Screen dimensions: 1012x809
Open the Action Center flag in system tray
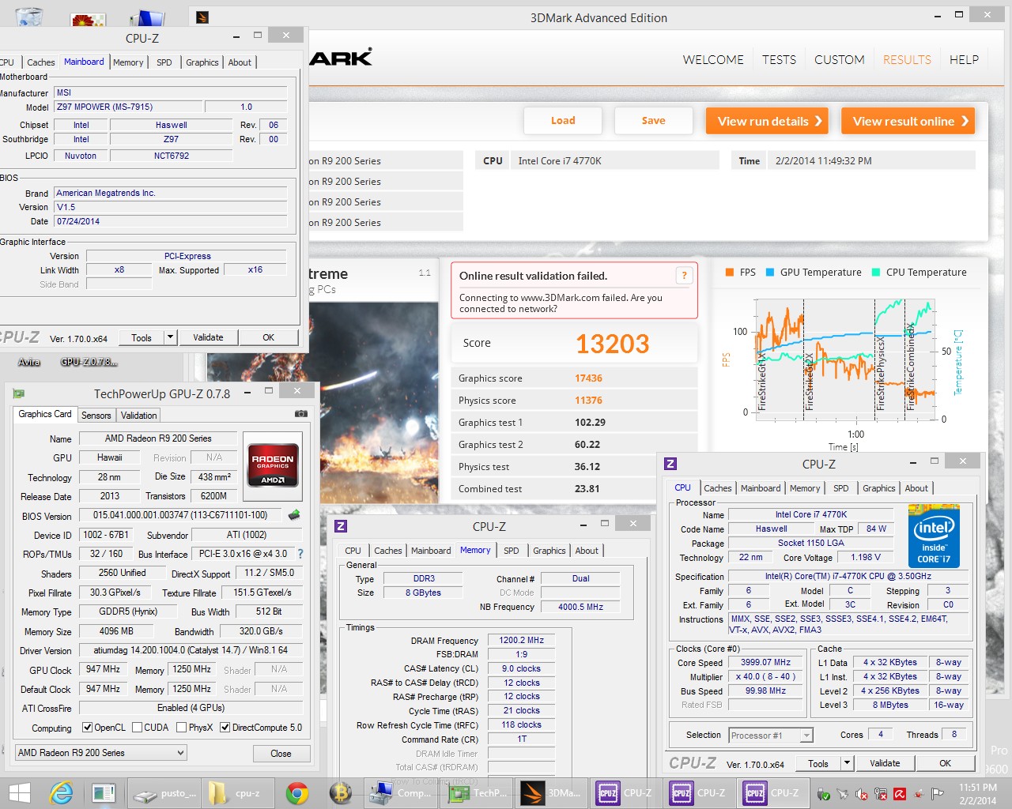tap(938, 794)
